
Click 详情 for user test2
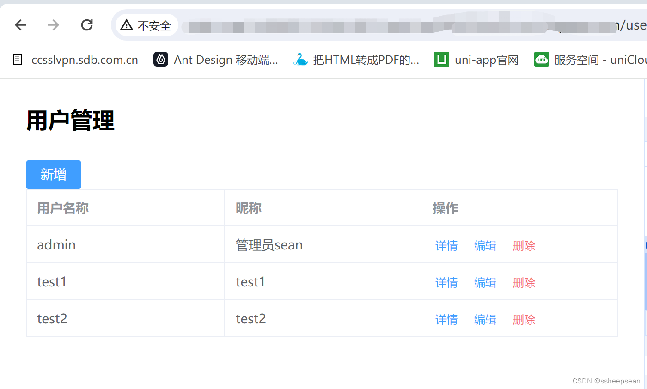coord(446,319)
